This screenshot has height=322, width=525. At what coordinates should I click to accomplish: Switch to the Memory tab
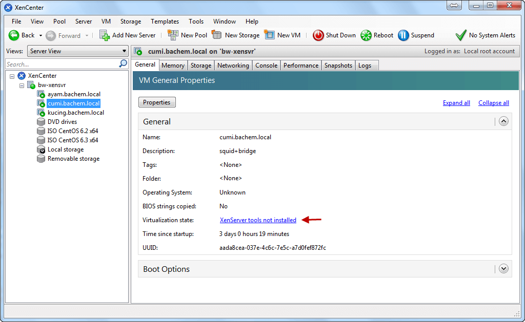click(173, 66)
